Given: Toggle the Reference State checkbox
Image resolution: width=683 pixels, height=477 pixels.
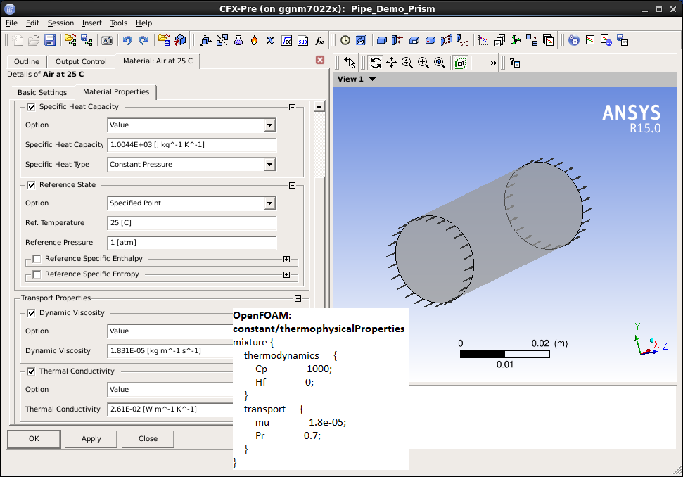Looking at the screenshot, I should [31, 185].
